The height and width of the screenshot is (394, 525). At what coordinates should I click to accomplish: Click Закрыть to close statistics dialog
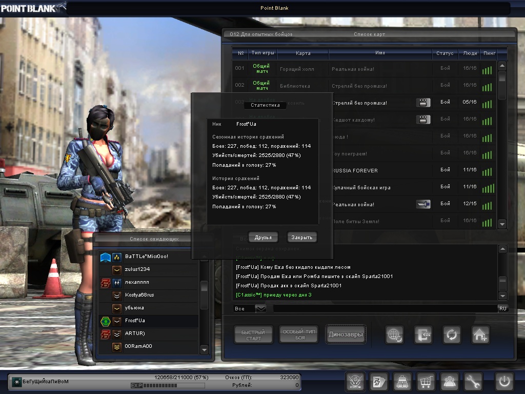point(301,237)
